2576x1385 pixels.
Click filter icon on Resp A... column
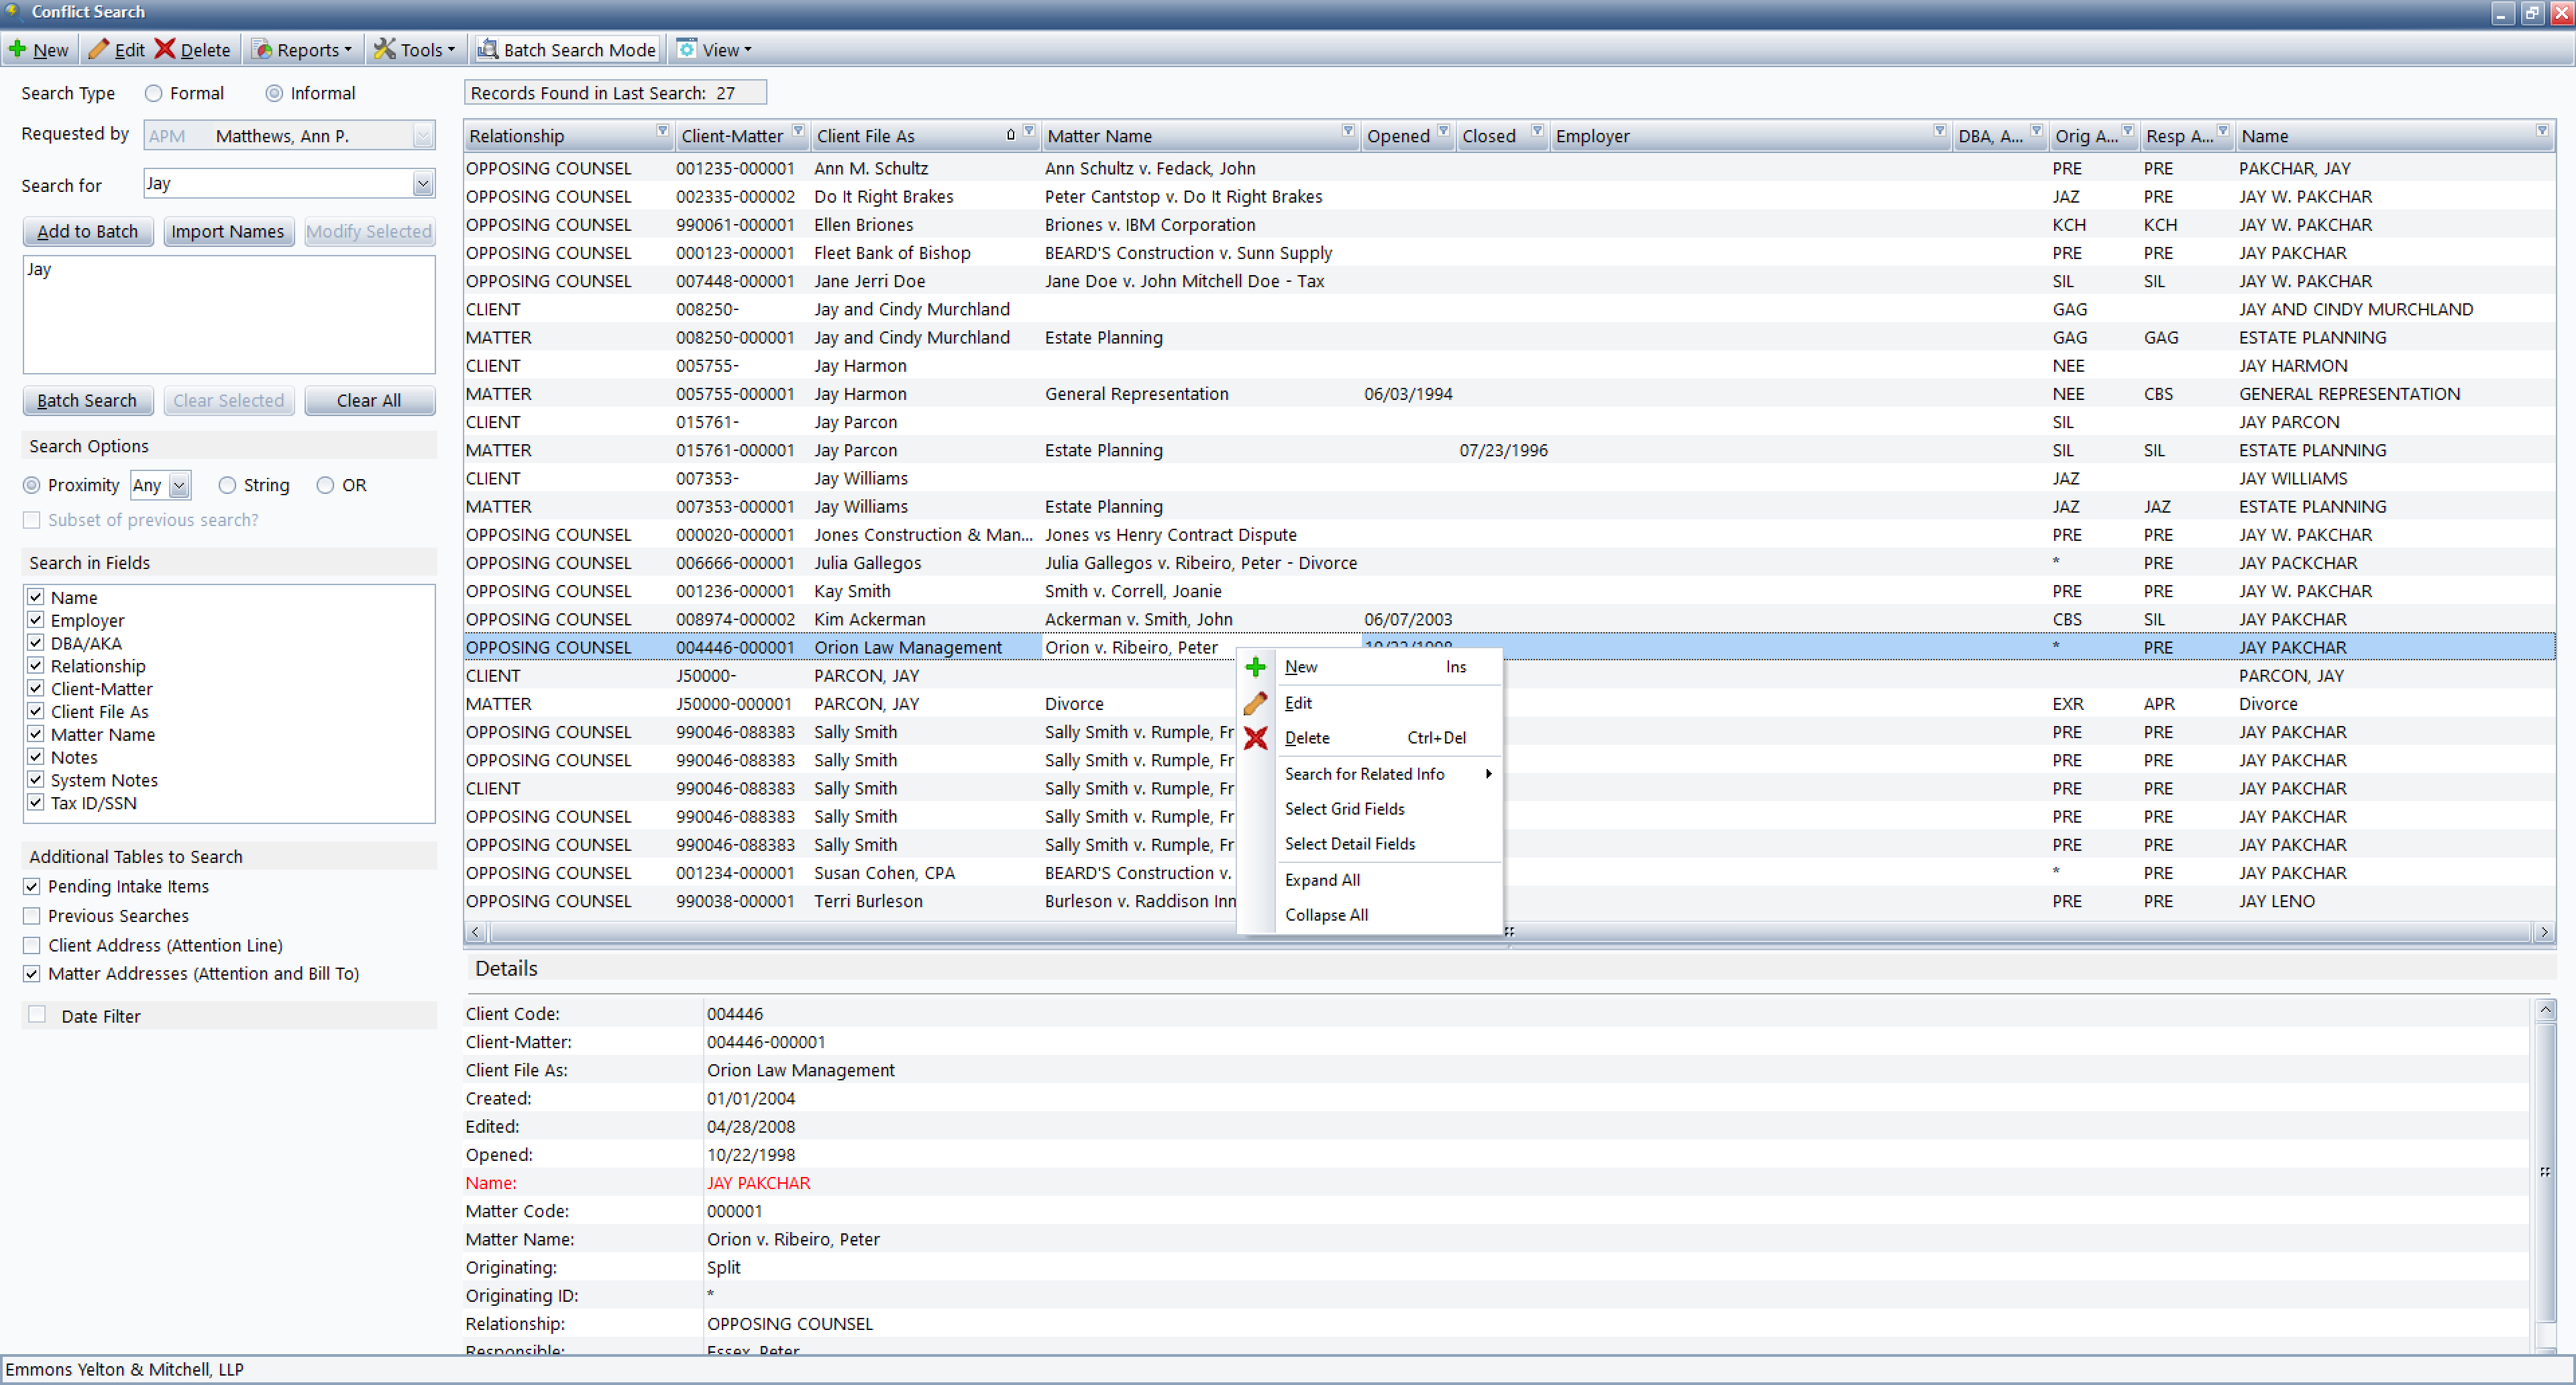(x=2223, y=132)
